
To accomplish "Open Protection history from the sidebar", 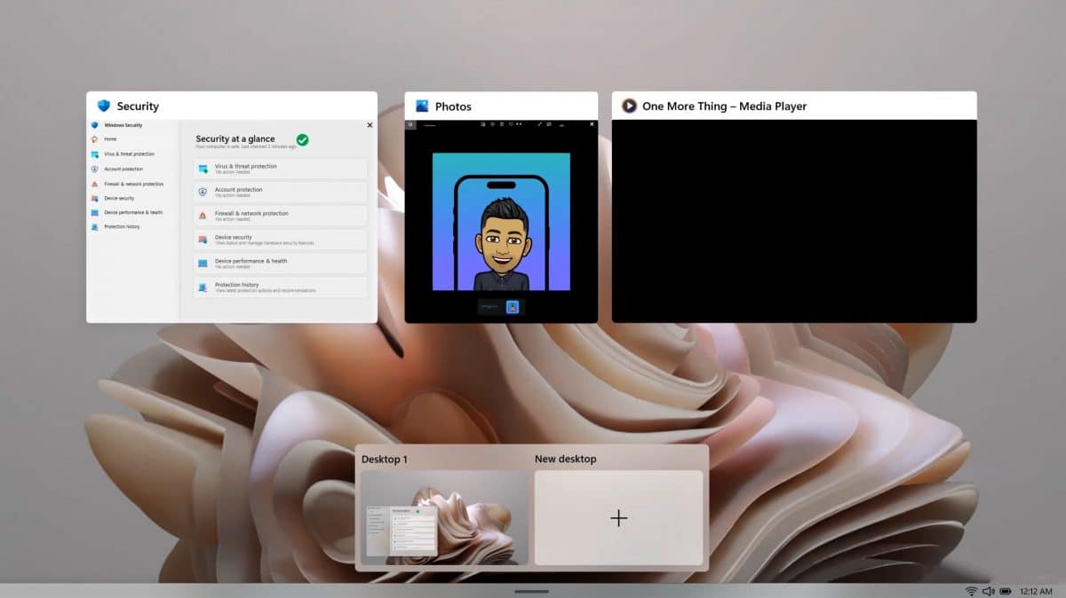I will [121, 227].
